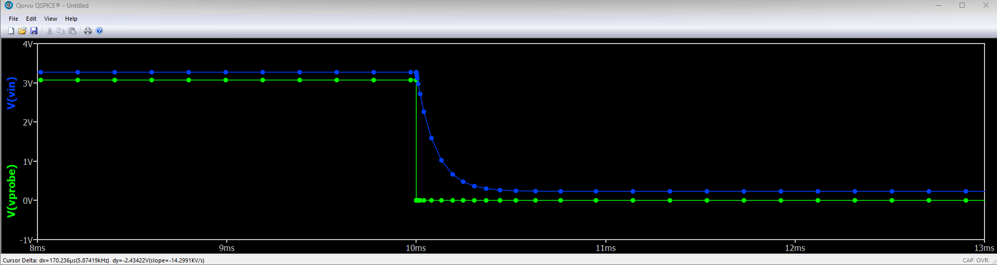Screen dimensions: 997x265
Task: Click the Paste clipboard icon
Action: (x=72, y=31)
